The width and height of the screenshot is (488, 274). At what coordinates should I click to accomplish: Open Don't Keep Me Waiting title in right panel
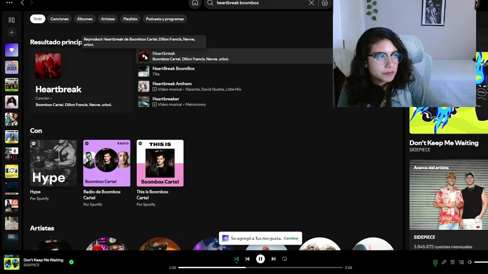point(444,143)
